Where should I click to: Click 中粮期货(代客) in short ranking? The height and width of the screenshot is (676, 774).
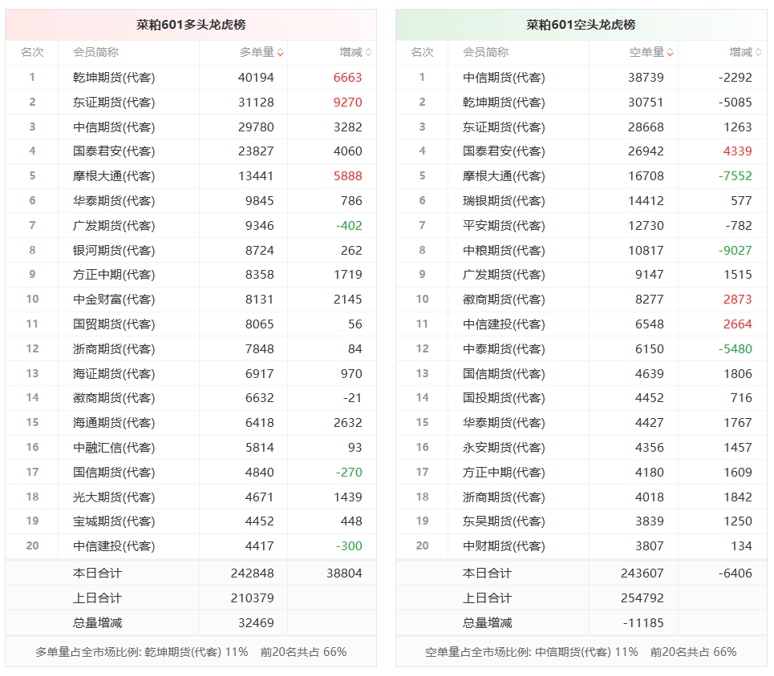[504, 251]
